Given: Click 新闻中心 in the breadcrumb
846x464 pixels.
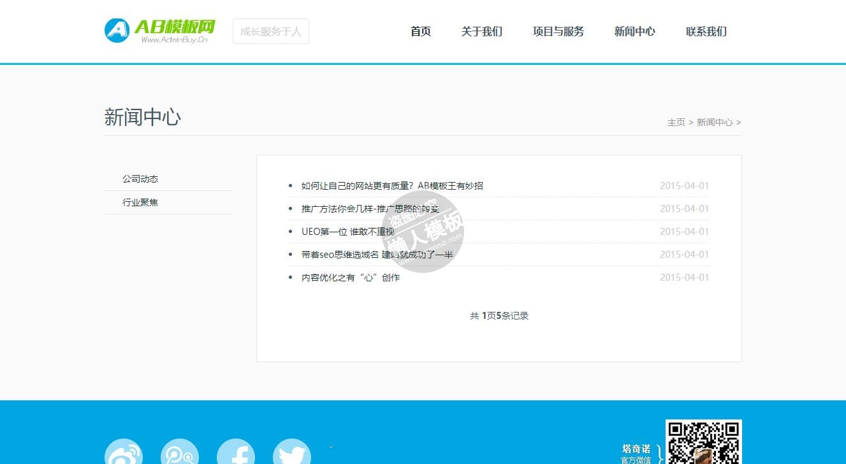Looking at the screenshot, I should coord(715,122).
